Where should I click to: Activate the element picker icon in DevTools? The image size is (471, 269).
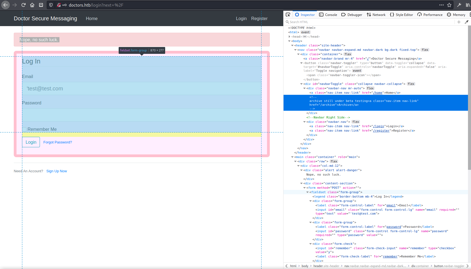pyautogui.click(x=288, y=15)
